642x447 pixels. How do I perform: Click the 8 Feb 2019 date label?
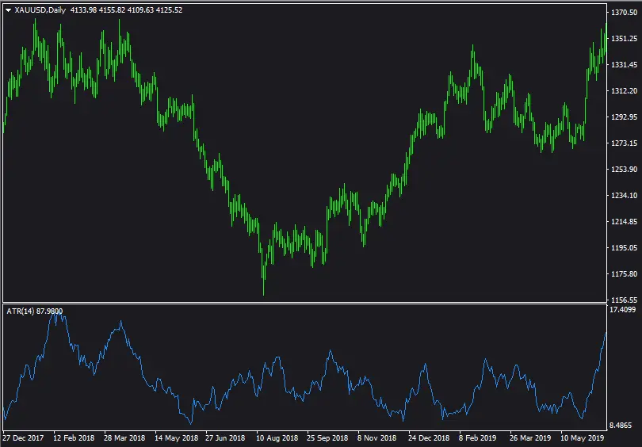pyautogui.click(x=477, y=438)
